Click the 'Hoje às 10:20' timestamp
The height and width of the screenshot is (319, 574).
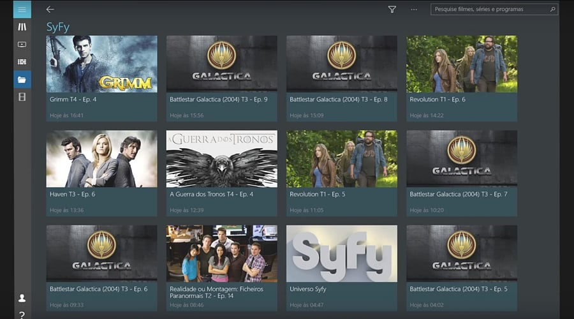point(427,211)
